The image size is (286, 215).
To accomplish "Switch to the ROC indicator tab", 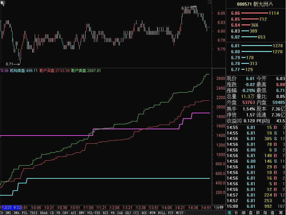I will [x=144, y=213].
